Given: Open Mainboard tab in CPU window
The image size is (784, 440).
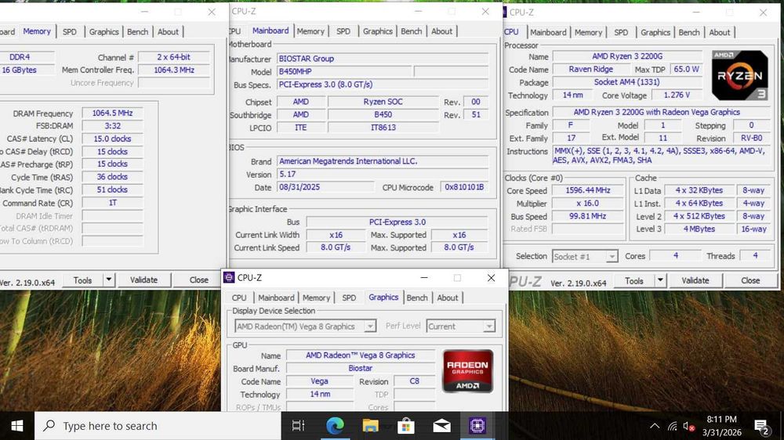Looking at the screenshot, I should click(x=548, y=32).
